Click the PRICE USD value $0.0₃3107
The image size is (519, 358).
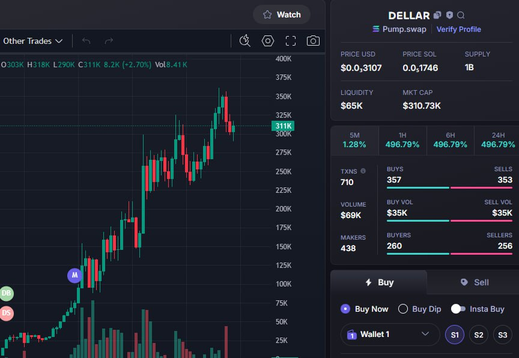[361, 68]
